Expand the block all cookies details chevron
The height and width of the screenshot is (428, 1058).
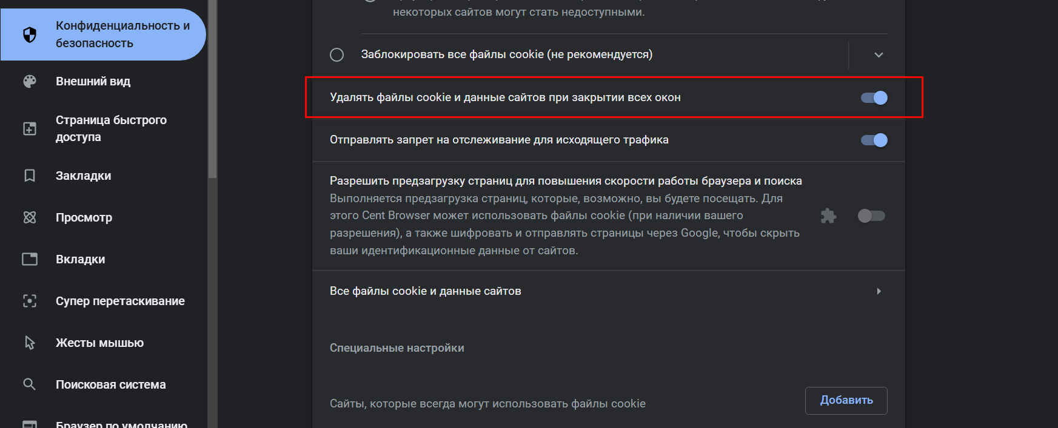(x=879, y=55)
